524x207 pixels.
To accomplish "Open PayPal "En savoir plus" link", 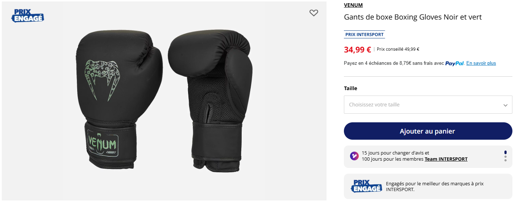I will (481, 63).
